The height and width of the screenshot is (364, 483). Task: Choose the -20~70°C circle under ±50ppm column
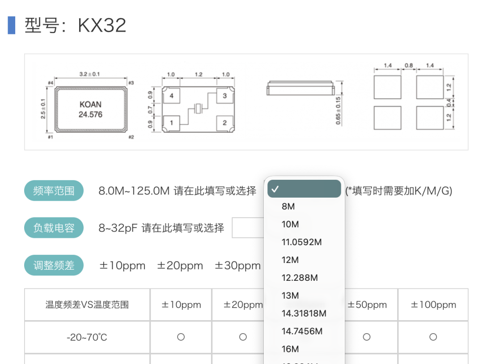[367, 337]
